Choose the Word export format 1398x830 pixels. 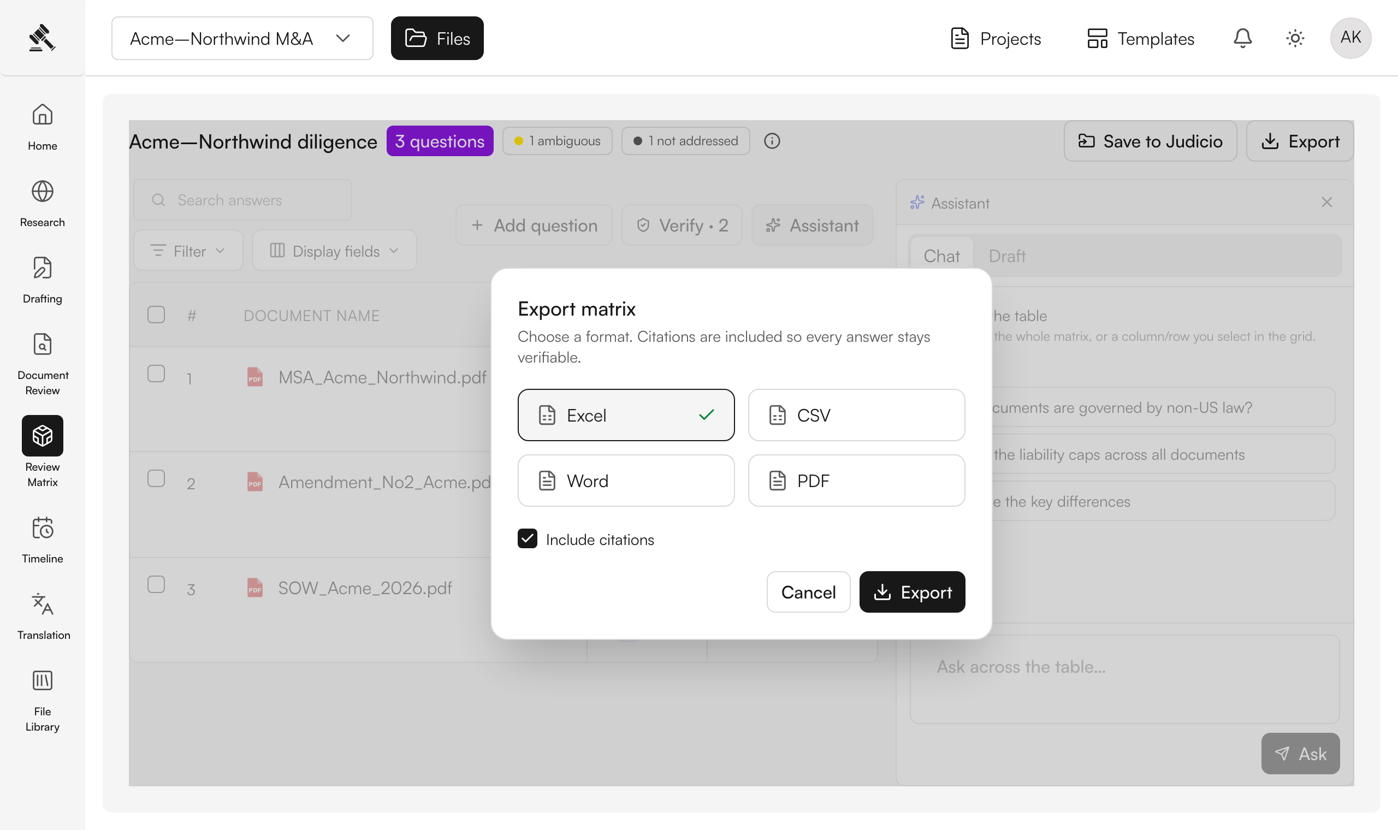[626, 481]
